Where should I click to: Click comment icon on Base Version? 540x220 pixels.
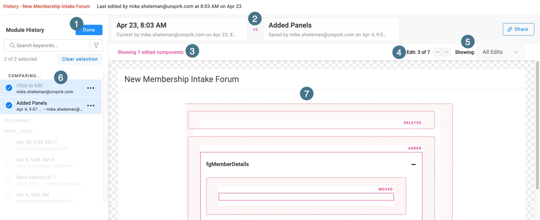point(54,177)
